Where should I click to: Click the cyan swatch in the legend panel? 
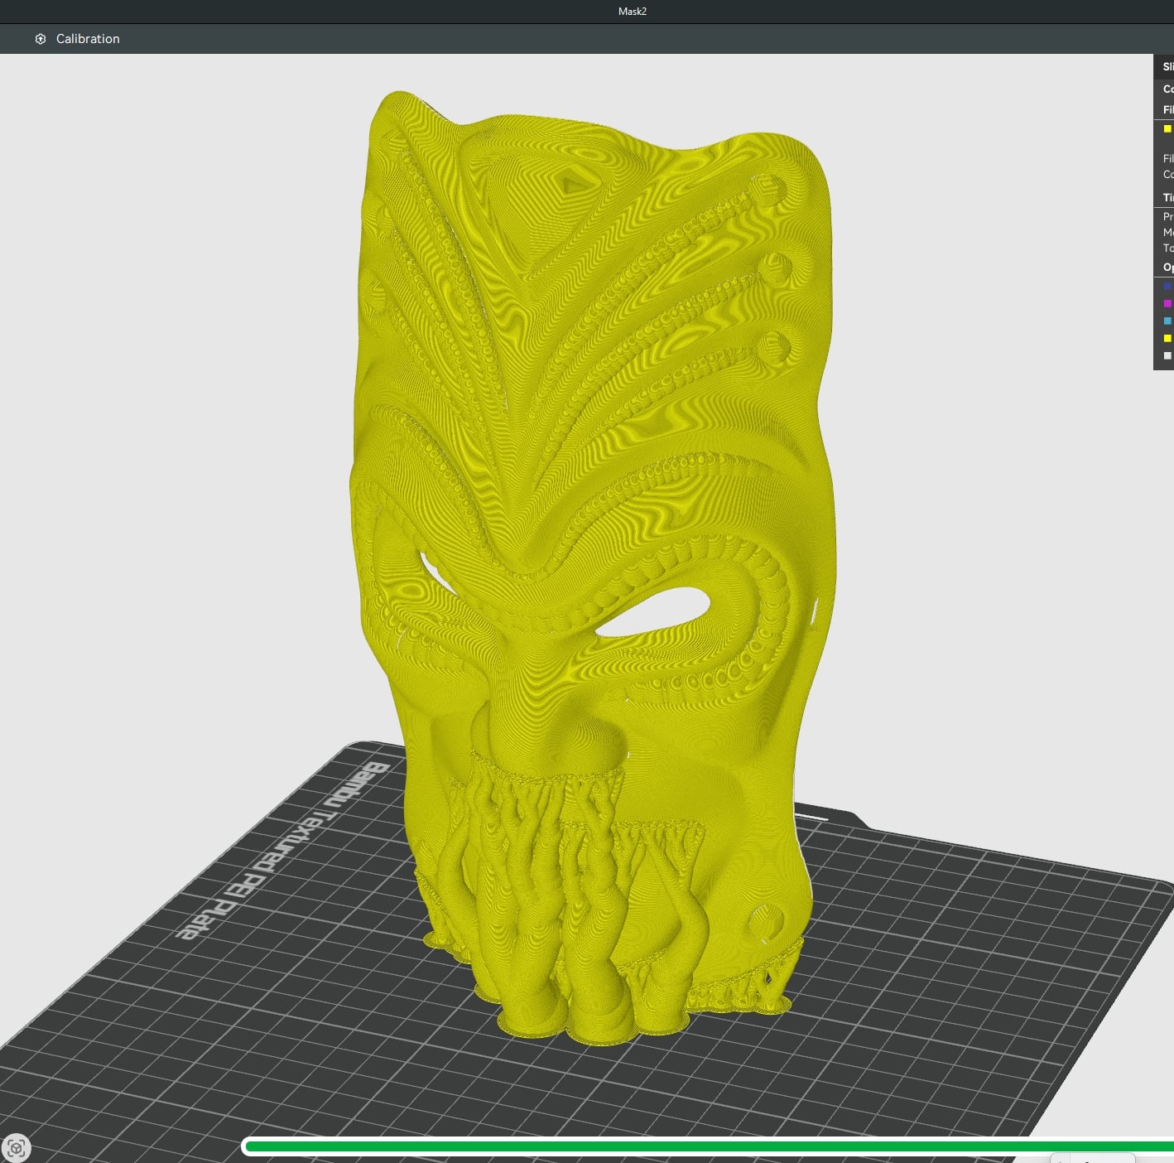click(1167, 321)
